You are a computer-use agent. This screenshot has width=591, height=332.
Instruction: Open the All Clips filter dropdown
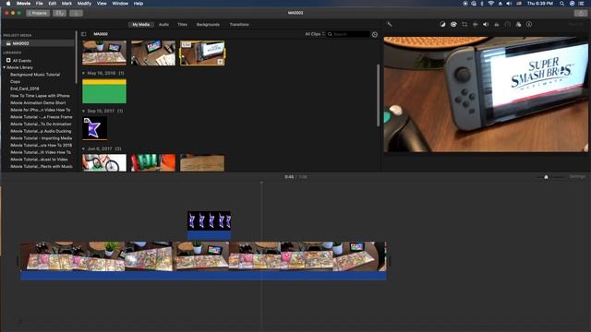[315, 34]
